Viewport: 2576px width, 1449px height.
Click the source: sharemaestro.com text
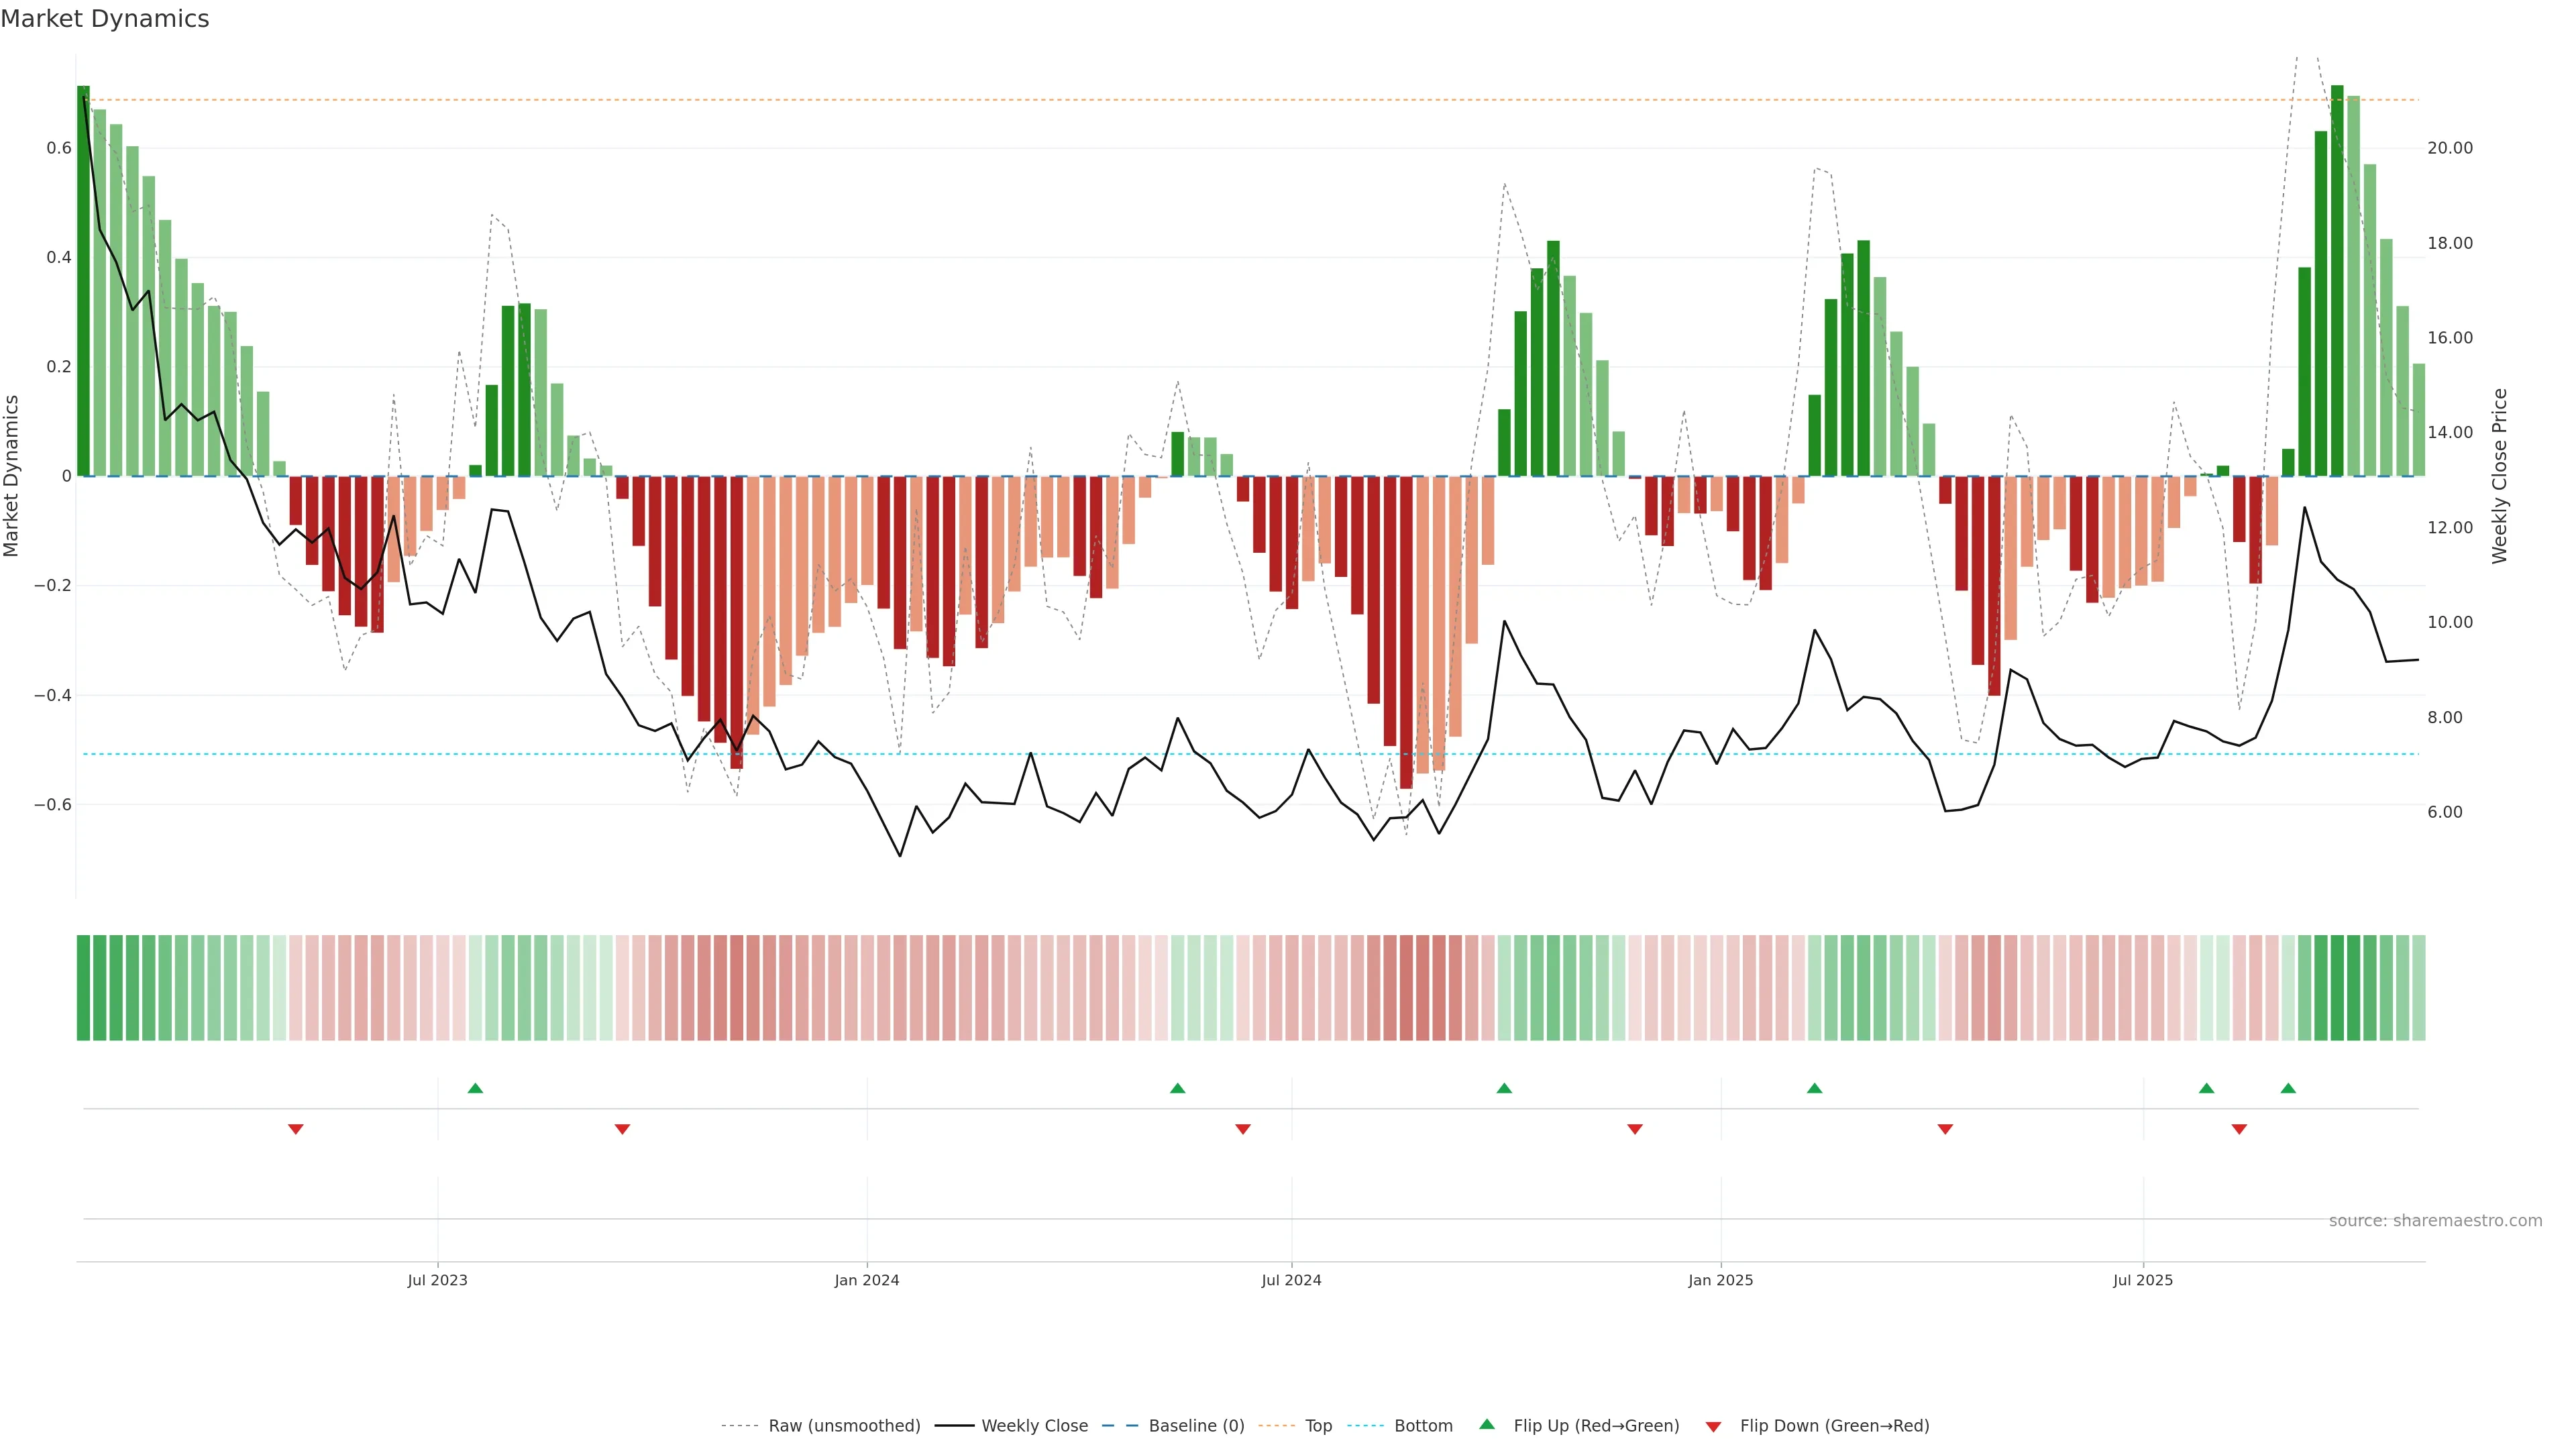tap(2435, 1221)
